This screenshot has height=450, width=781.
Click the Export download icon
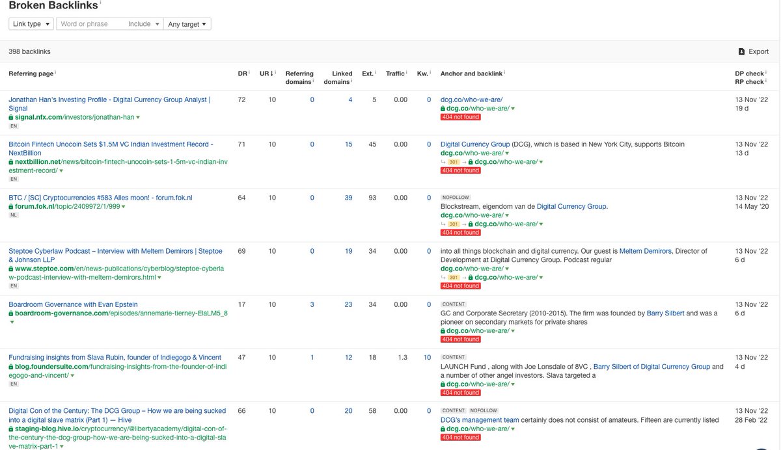tap(741, 51)
